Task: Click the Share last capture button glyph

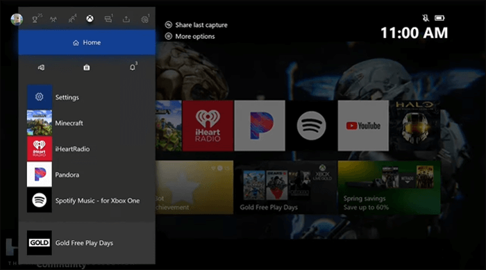Action: tap(168, 25)
